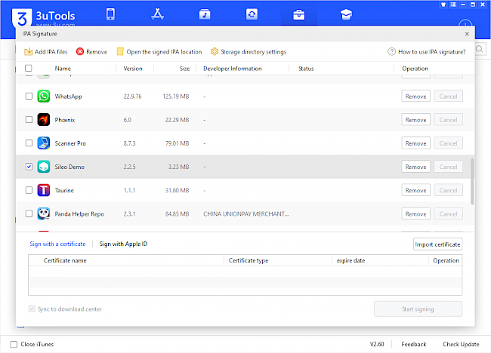Check the Taurine row checkbox
491x353 pixels.
[29, 190]
